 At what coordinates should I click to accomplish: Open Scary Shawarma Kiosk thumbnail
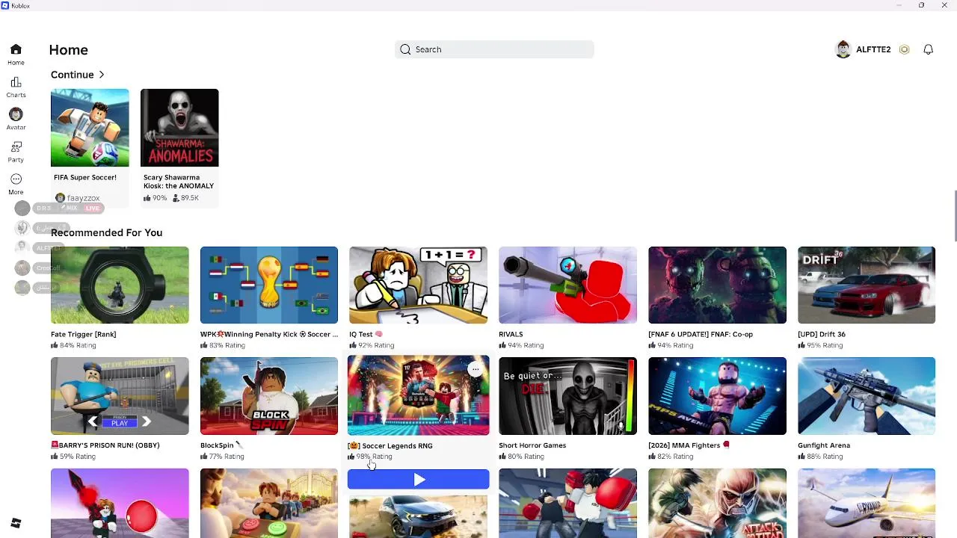click(x=179, y=128)
